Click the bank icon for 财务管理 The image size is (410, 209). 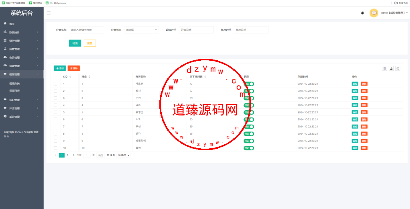[x=5, y=40]
